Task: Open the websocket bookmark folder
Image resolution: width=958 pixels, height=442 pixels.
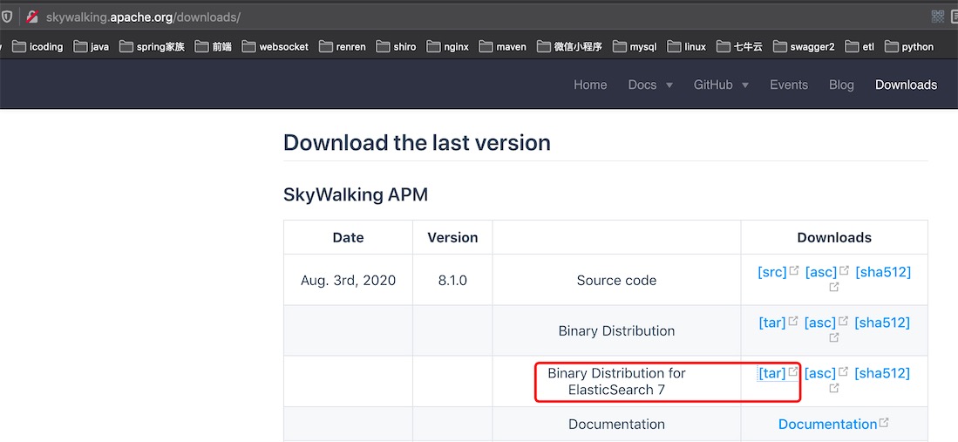Action: pyautogui.click(x=275, y=46)
